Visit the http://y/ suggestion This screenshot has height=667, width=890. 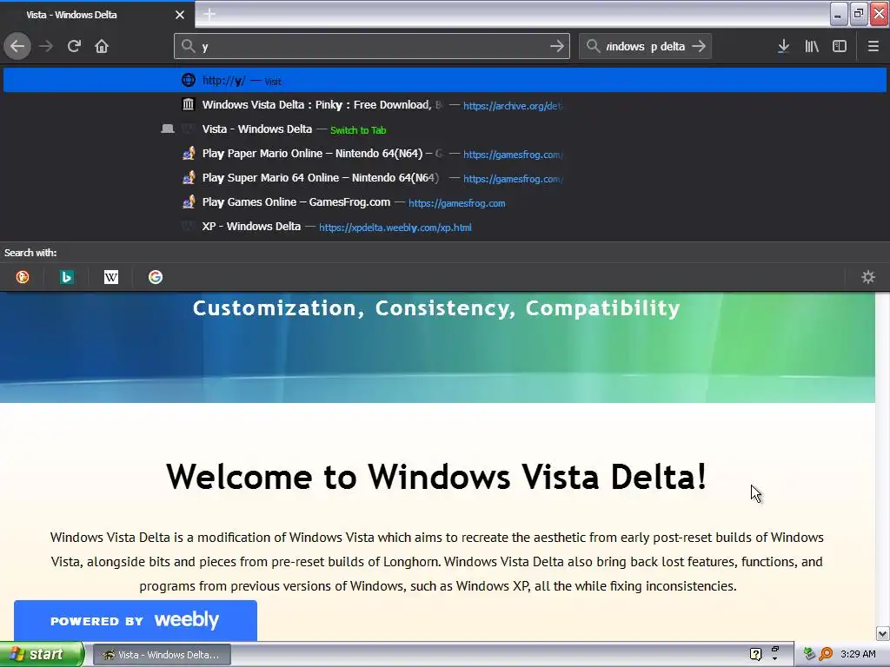pos(445,80)
